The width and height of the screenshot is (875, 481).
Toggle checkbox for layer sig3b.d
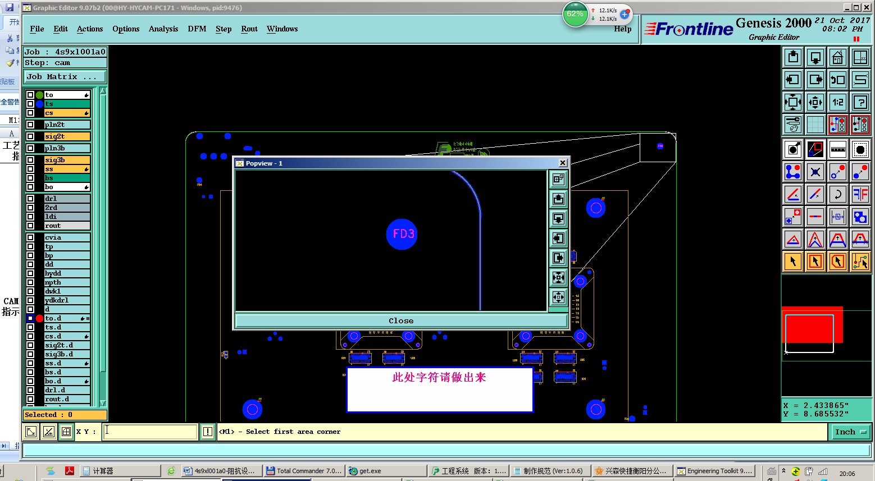30,354
